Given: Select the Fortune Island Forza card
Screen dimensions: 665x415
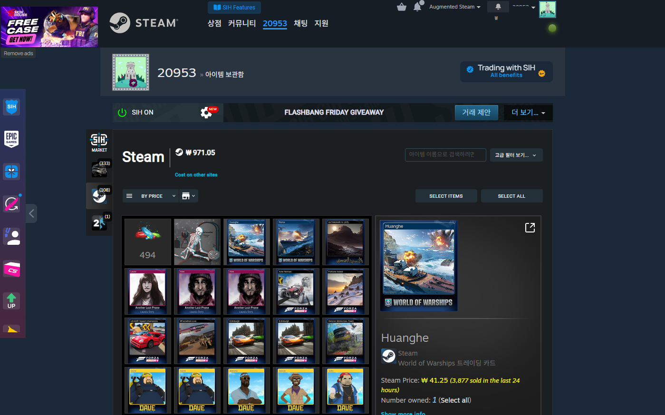Looking at the screenshot, I should coord(346,291).
